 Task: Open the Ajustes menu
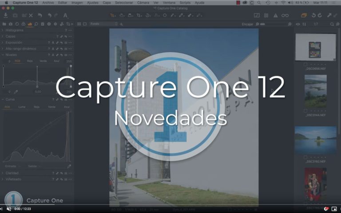point(93,3)
